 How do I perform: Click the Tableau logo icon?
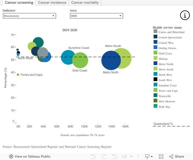tap(11, 157)
